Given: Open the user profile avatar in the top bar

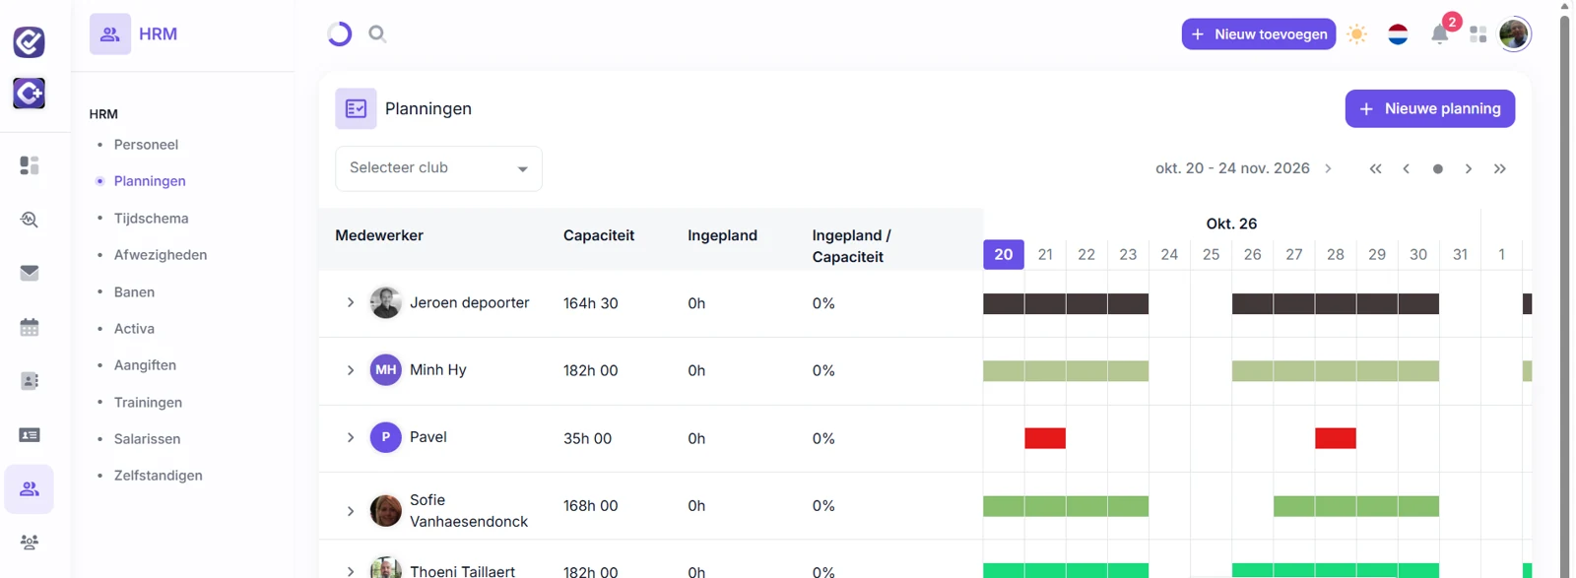Looking at the screenshot, I should (1514, 34).
